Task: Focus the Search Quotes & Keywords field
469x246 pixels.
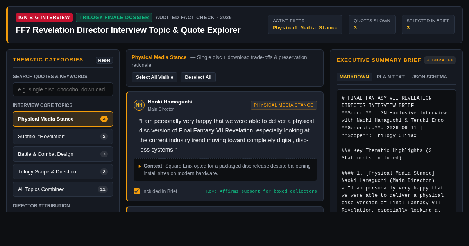Action: (63, 89)
